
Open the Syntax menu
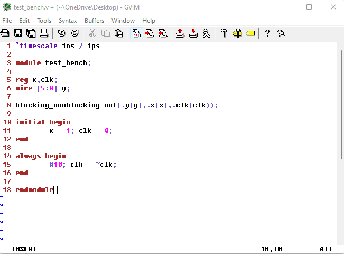point(68,20)
